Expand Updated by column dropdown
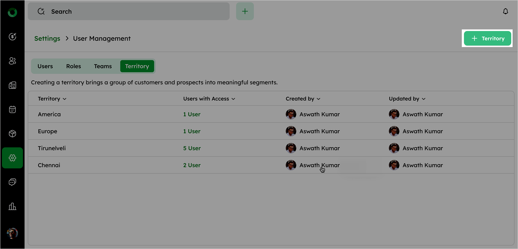This screenshot has width=518, height=249. click(x=423, y=99)
